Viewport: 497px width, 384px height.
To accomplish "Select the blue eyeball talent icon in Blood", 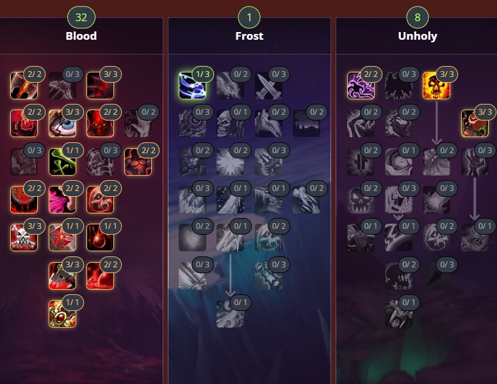I will pos(62,124).
